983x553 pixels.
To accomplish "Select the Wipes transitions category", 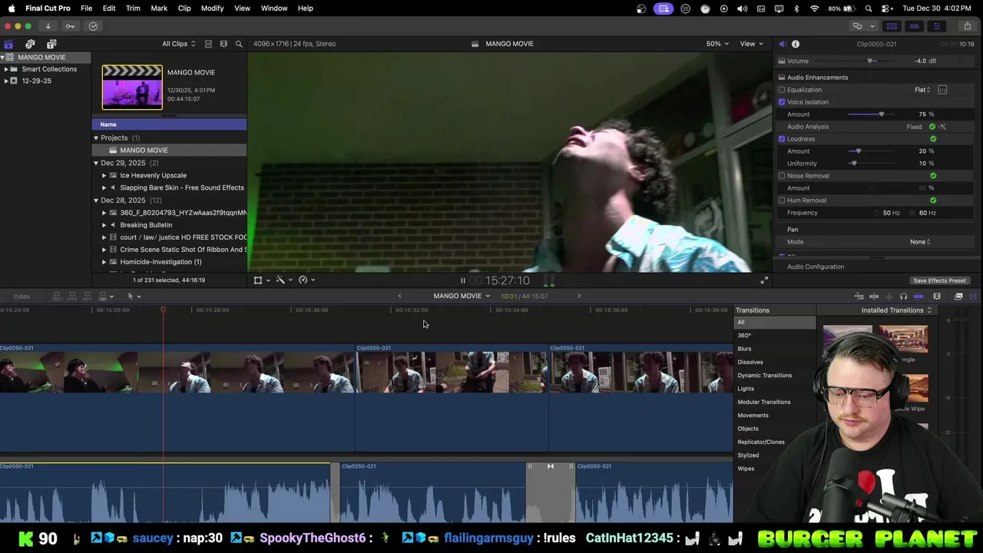I will [x=746, y=469].
